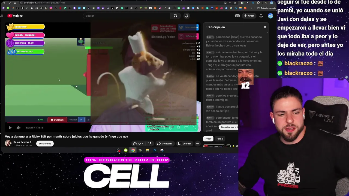
Task: Select x5 speed in the game video
Action: pyautogui.click(x=88, y=120)
